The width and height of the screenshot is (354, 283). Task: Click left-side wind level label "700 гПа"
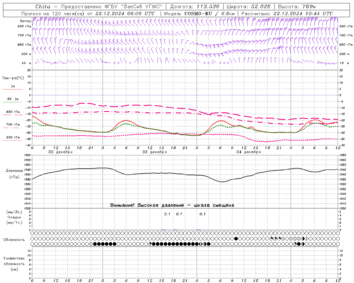(24, 35)
